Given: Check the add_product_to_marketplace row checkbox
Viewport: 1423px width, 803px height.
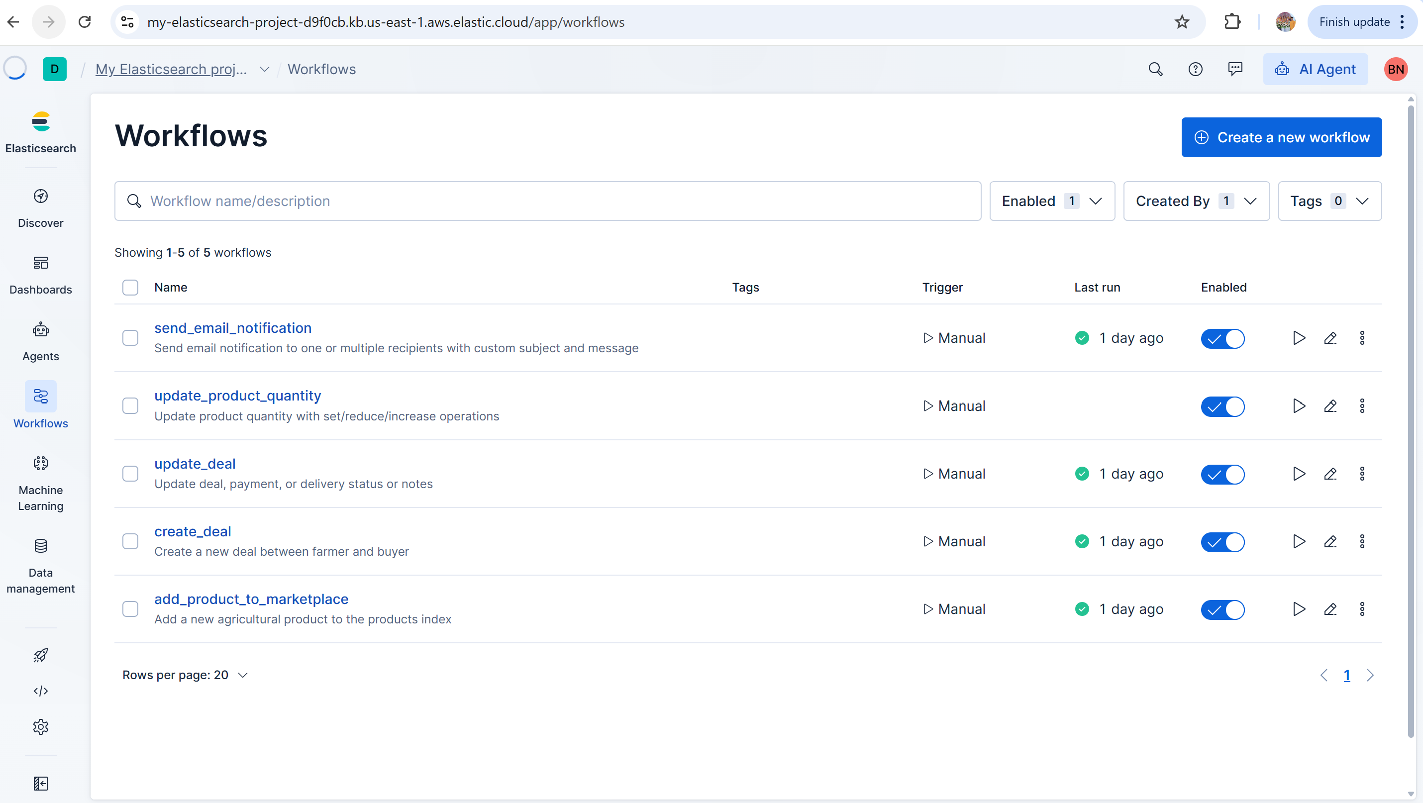Looking at the screenshot, I should [x=130, y=609].
